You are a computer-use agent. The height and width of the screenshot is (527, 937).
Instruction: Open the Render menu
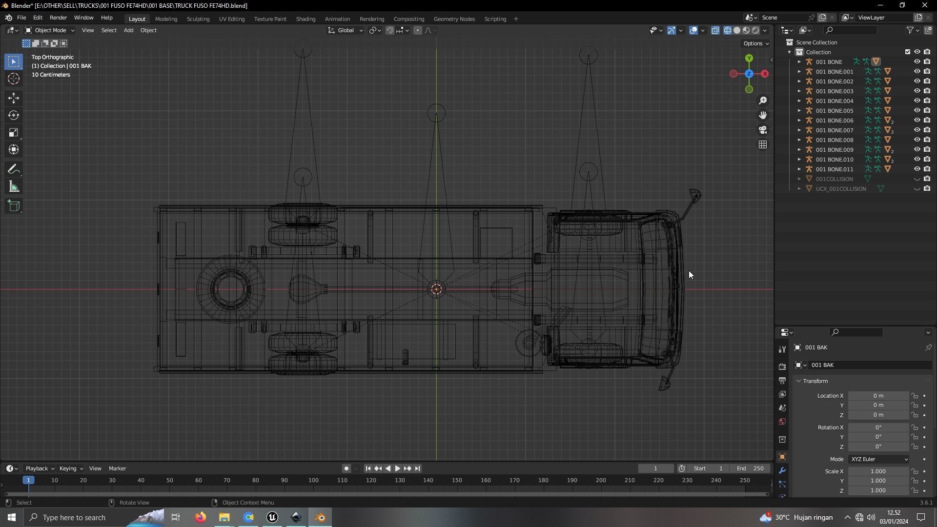pyautogui.click(x=58, y=18)
